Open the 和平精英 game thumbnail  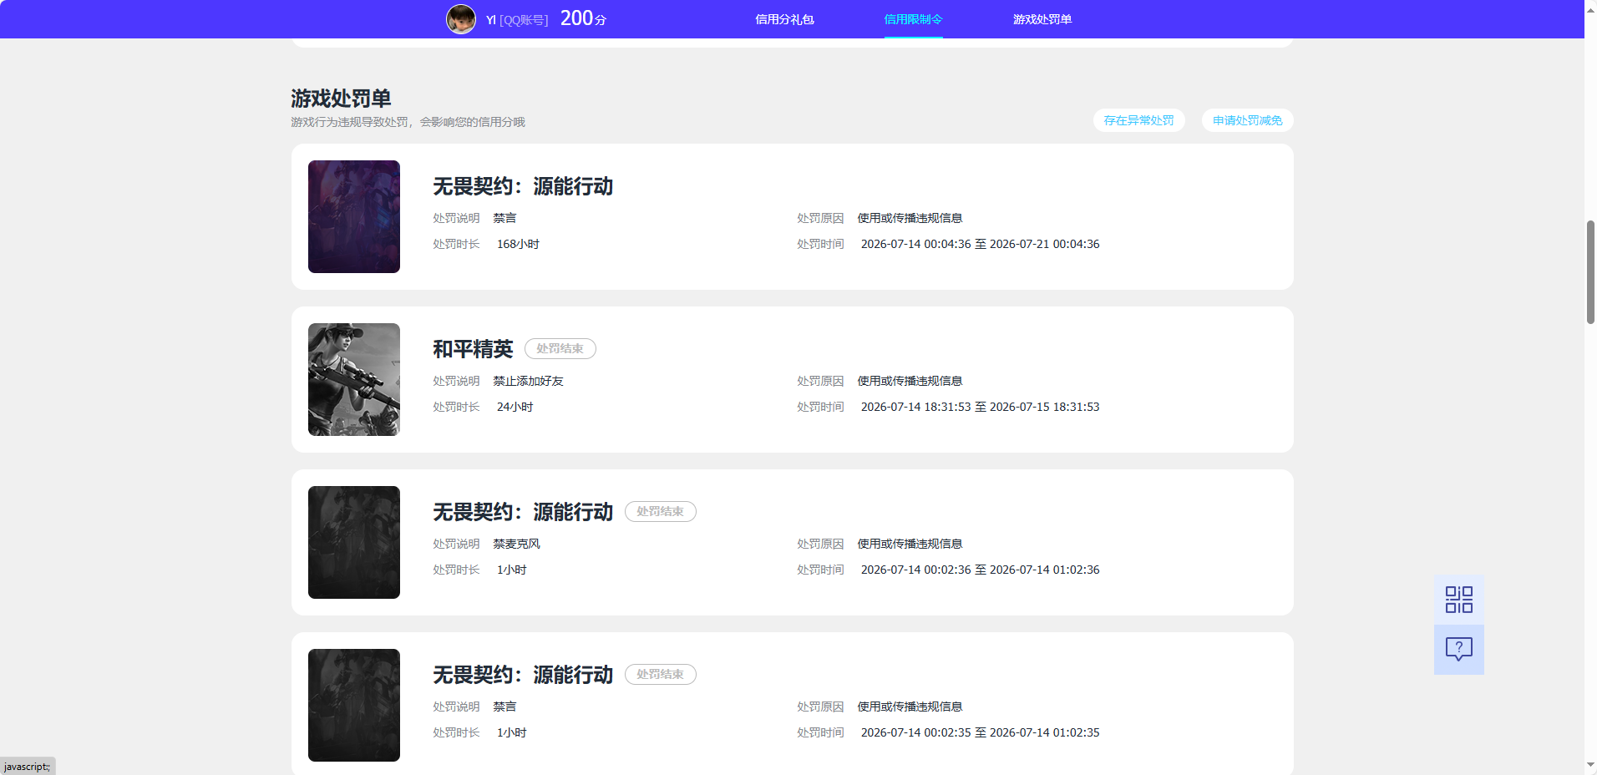tap(354, 379)
